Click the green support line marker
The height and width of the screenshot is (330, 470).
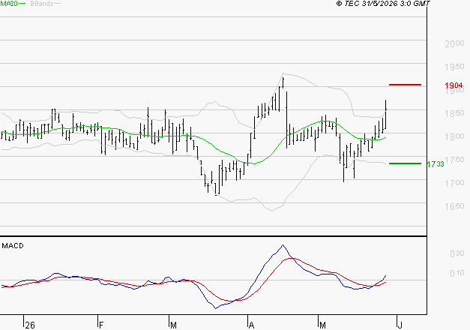coord(405,163)
